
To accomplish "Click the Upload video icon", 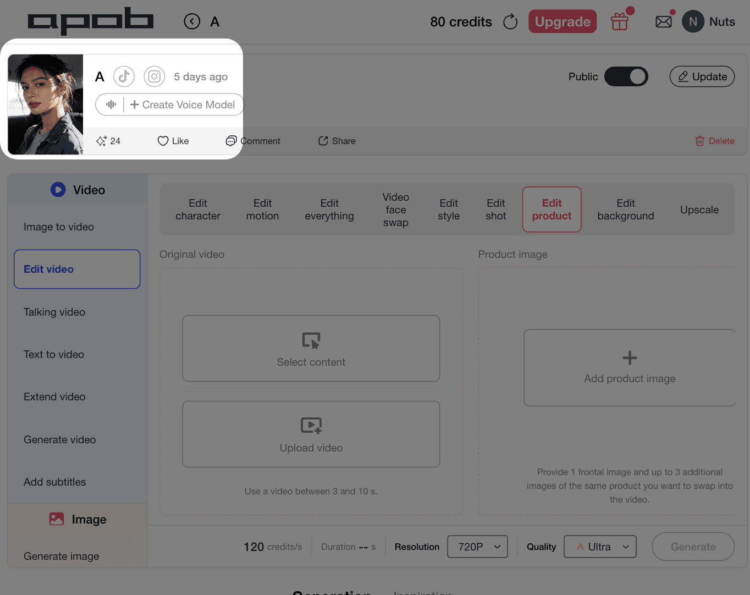I will pos(311,426).
